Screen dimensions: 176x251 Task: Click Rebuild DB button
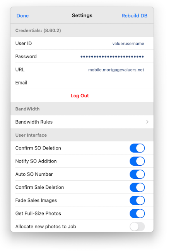pyautogui.click(x=134, y=16)
